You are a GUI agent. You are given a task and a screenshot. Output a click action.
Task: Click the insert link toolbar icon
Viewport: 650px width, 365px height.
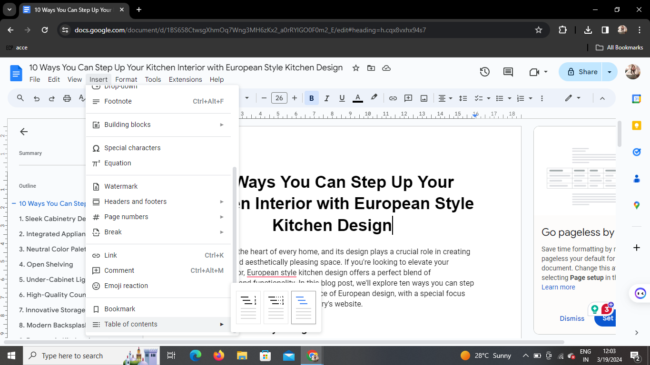pos(393,98)
